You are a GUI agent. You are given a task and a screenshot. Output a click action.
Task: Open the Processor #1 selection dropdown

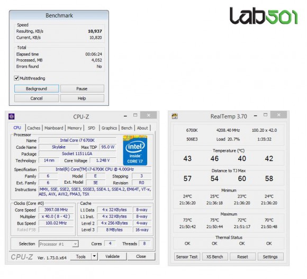point(59,244)
